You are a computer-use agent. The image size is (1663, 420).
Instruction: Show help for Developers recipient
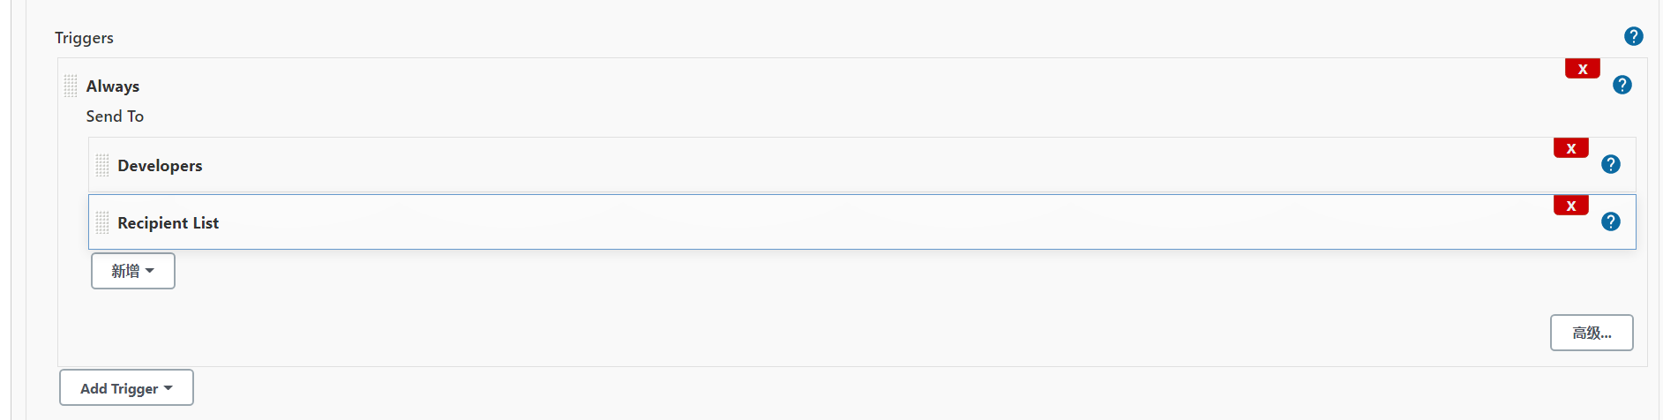[1610, 164]
